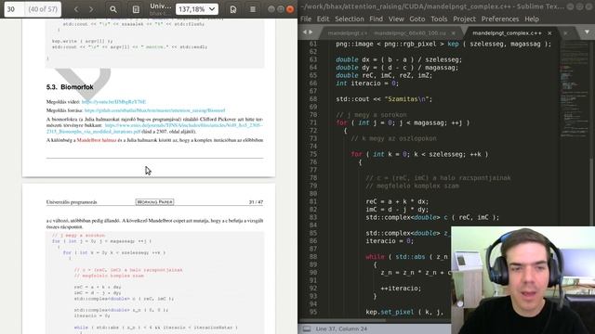The image size is (595, 334).
Task: Open hamburger menu in PDF viewer
Action: pos(253,9)
